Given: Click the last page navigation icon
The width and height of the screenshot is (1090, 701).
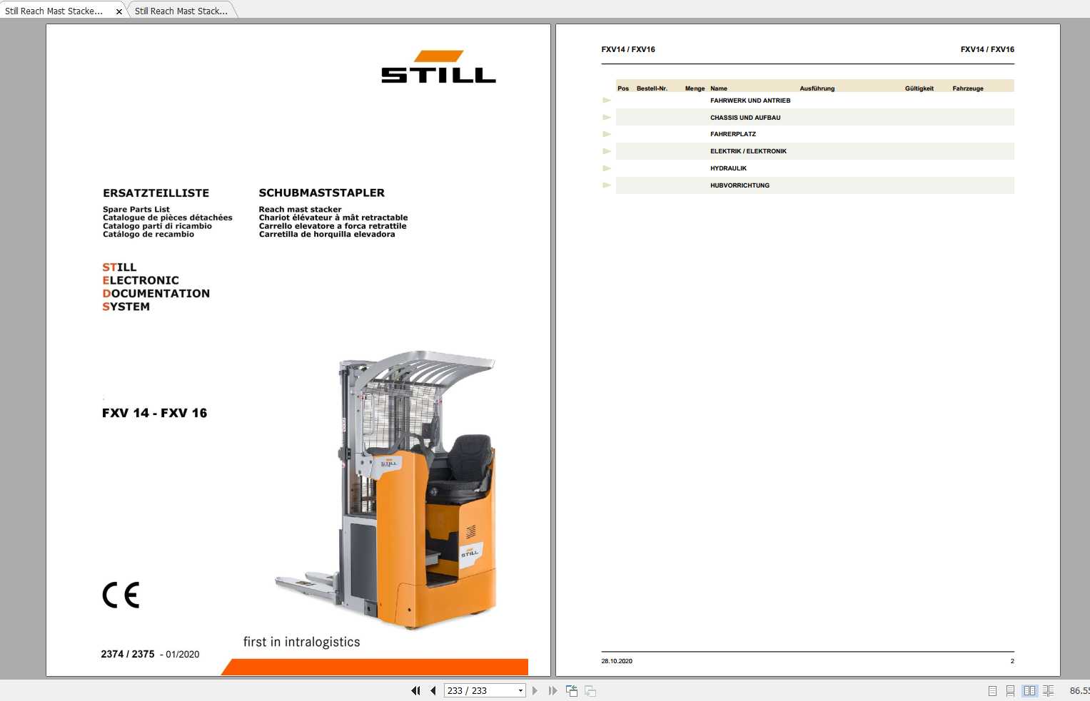Looking at the screenshot, I should (x=552, y=690).
